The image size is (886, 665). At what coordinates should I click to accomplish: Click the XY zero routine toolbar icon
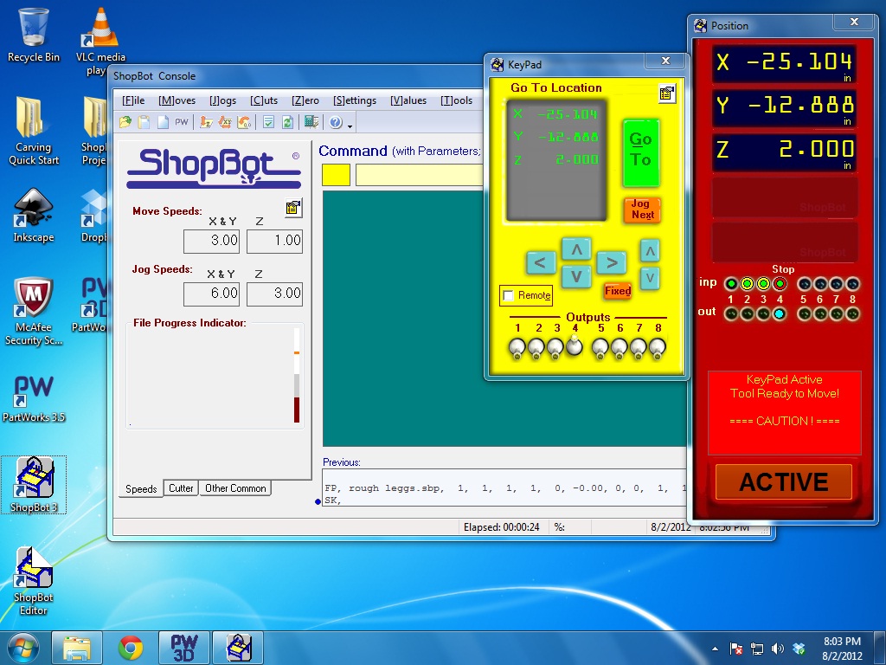point(226,122)
